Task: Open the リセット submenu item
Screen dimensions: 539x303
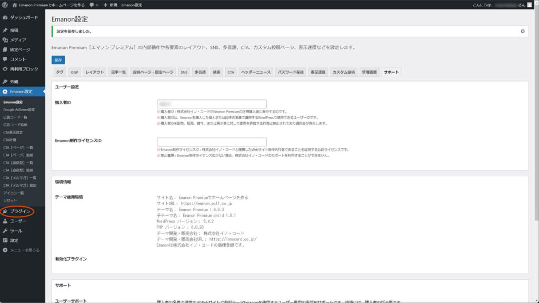Action: pyautogui.click(x=9, y=200)
